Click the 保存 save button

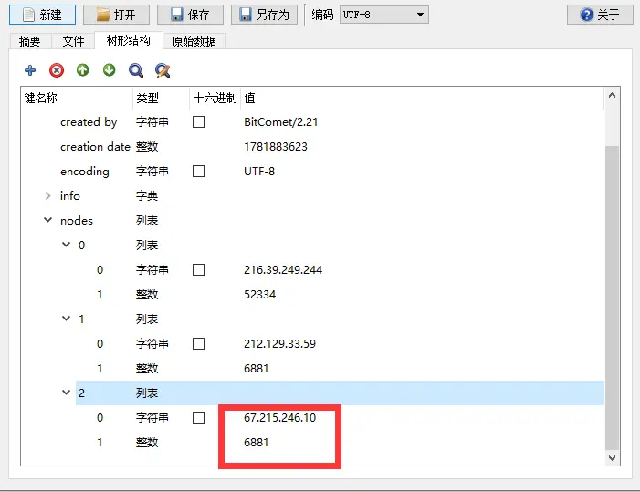coord(190,15)
